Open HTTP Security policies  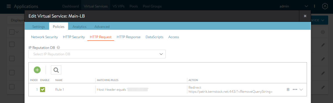point(74,37)
